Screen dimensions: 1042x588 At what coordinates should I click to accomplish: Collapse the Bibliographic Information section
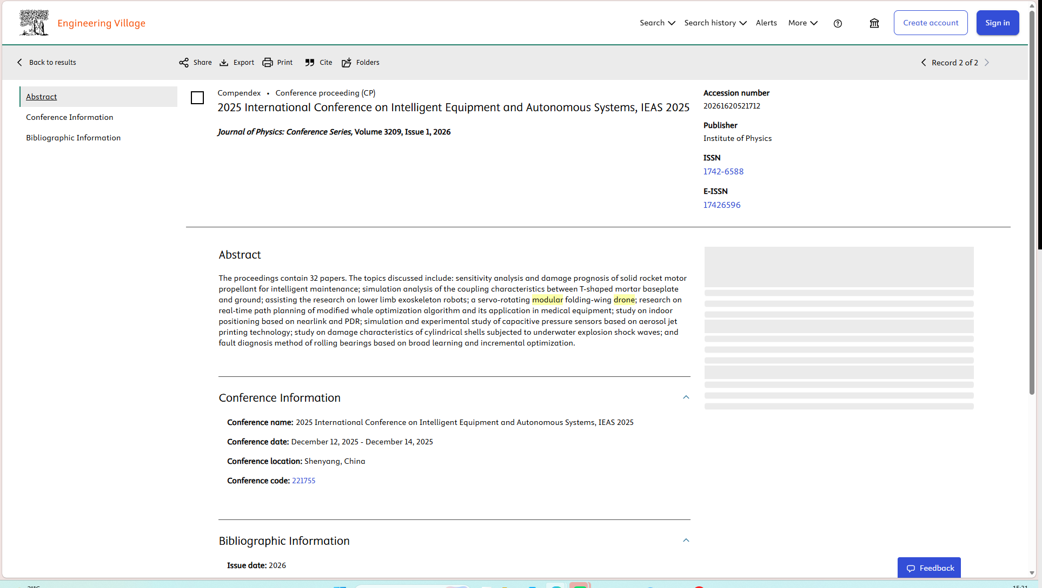coord(686,540)
